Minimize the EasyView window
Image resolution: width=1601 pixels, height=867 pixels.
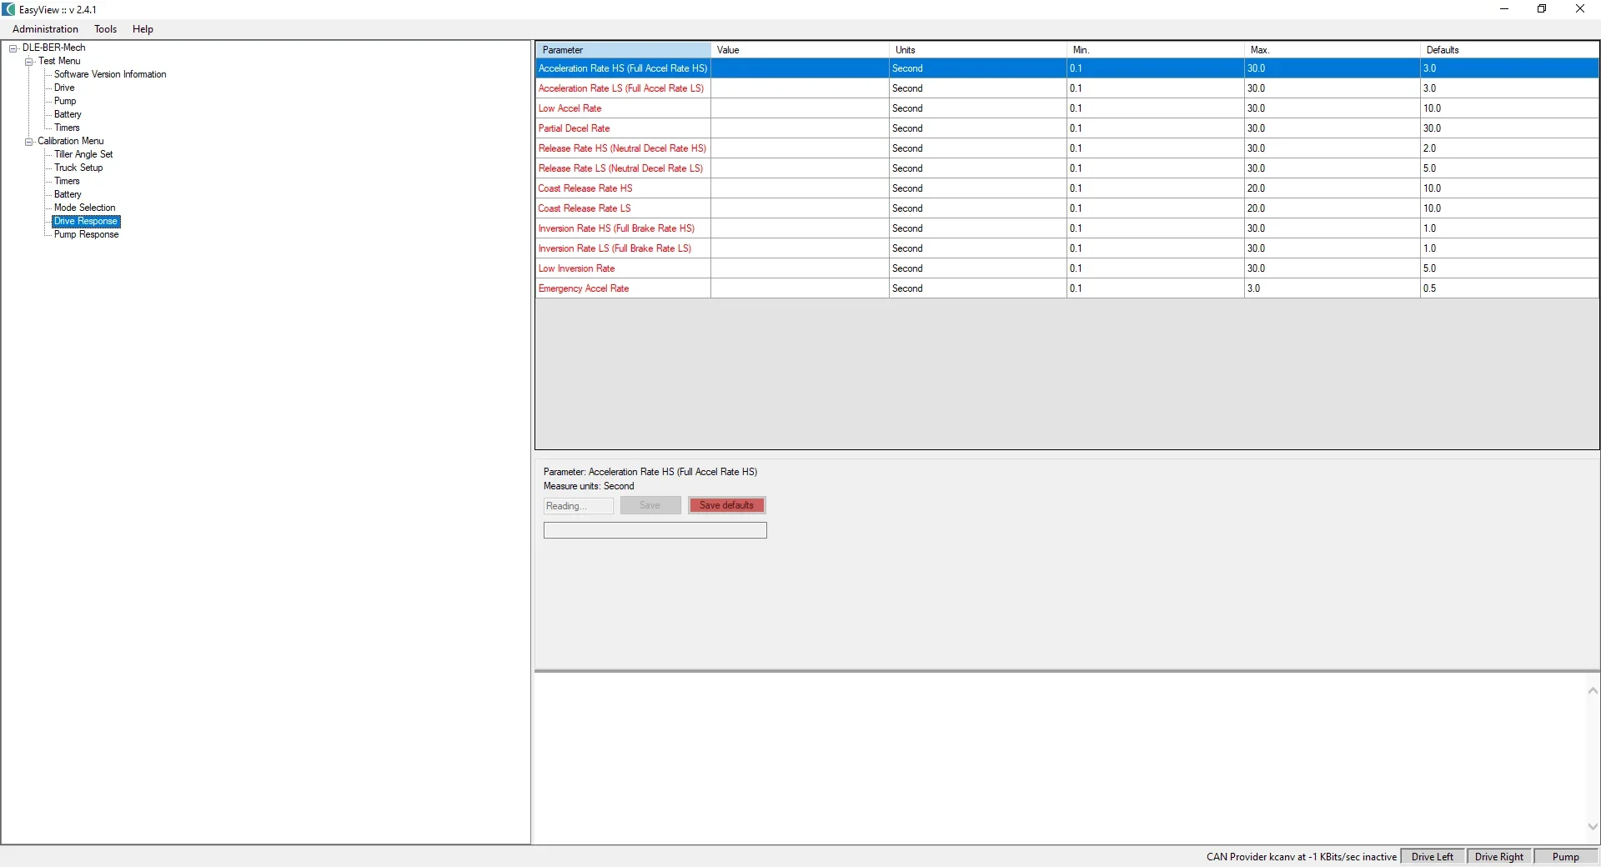pyautogui.click(x=1504, y=9)
